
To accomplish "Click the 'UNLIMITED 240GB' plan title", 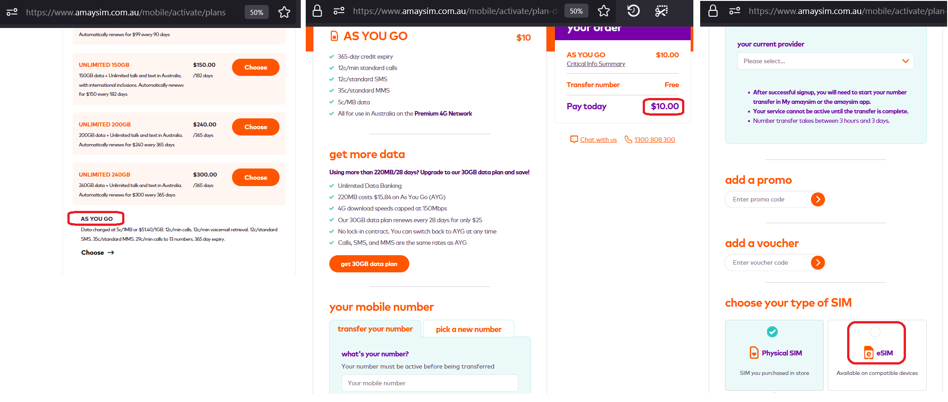I will 104,175.
